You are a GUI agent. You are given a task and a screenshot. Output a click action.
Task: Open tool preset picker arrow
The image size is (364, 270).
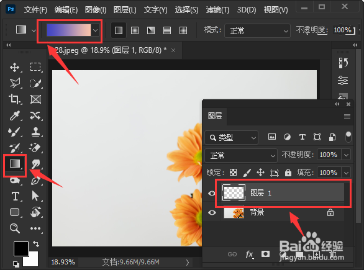coord(34,30)
